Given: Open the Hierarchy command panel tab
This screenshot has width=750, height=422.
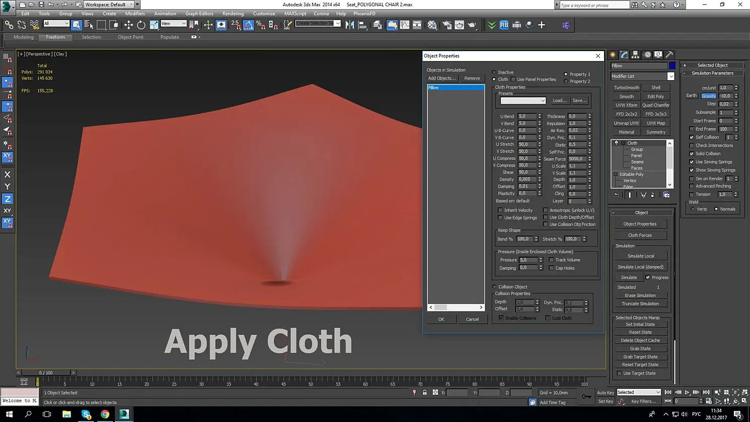Looking at the screenshot, I should 636,54.
